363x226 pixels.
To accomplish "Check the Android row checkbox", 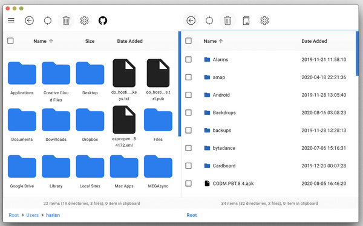I will [x=188, y=95].
